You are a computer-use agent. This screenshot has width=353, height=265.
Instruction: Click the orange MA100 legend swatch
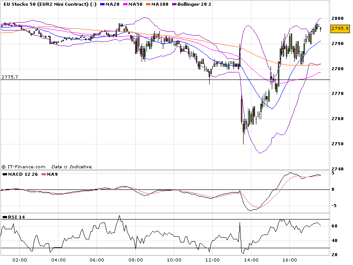point(148,4)
